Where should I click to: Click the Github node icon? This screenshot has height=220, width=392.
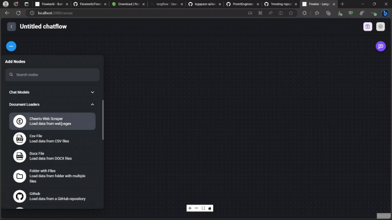(x=20, y=196)
